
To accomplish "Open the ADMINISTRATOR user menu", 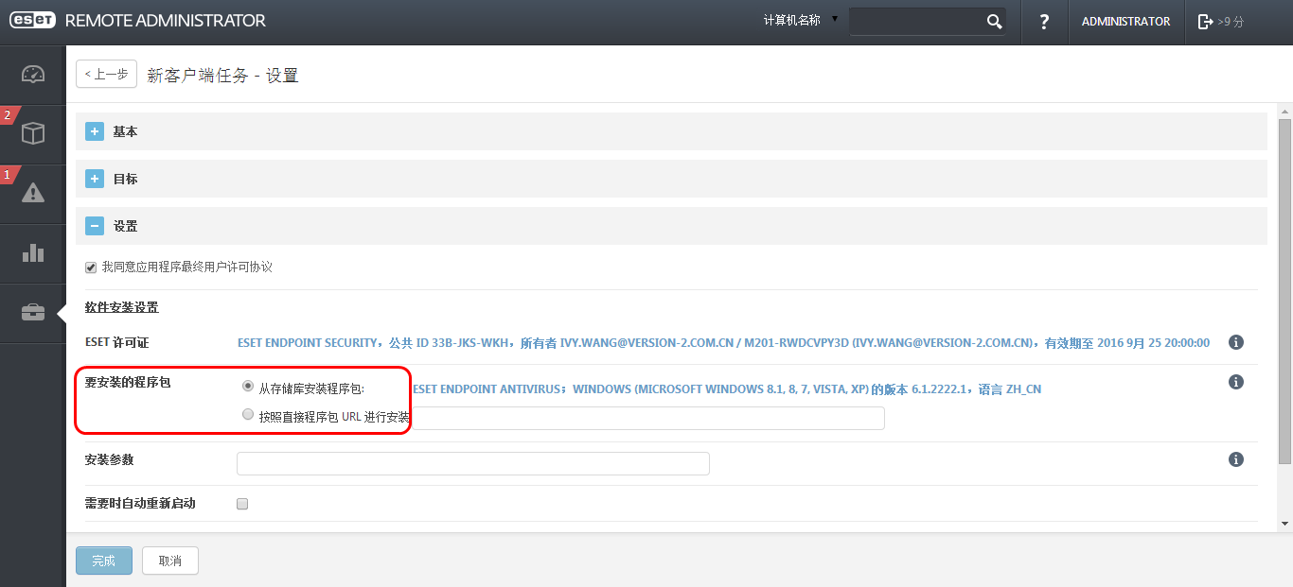I will click(1125, 21).
